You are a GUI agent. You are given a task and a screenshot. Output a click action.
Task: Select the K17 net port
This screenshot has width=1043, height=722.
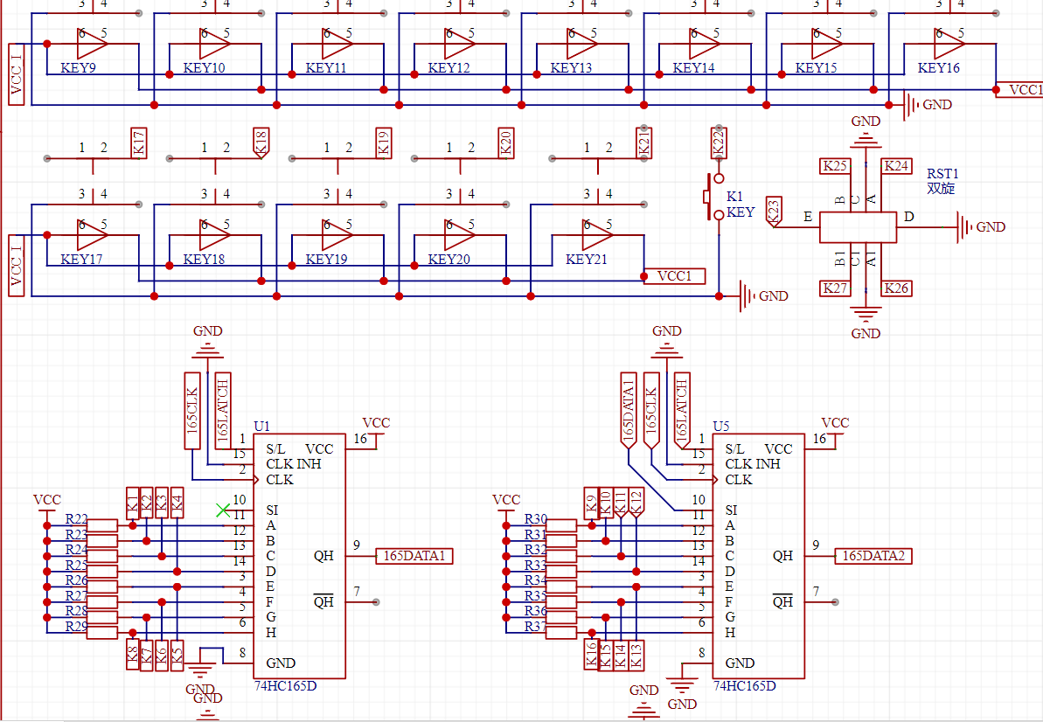[x=138, y=143]
